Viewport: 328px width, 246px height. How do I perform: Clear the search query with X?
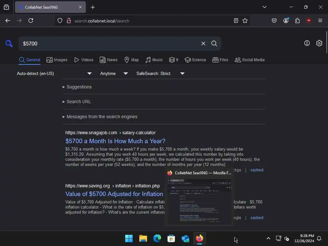tap(203, 44)
